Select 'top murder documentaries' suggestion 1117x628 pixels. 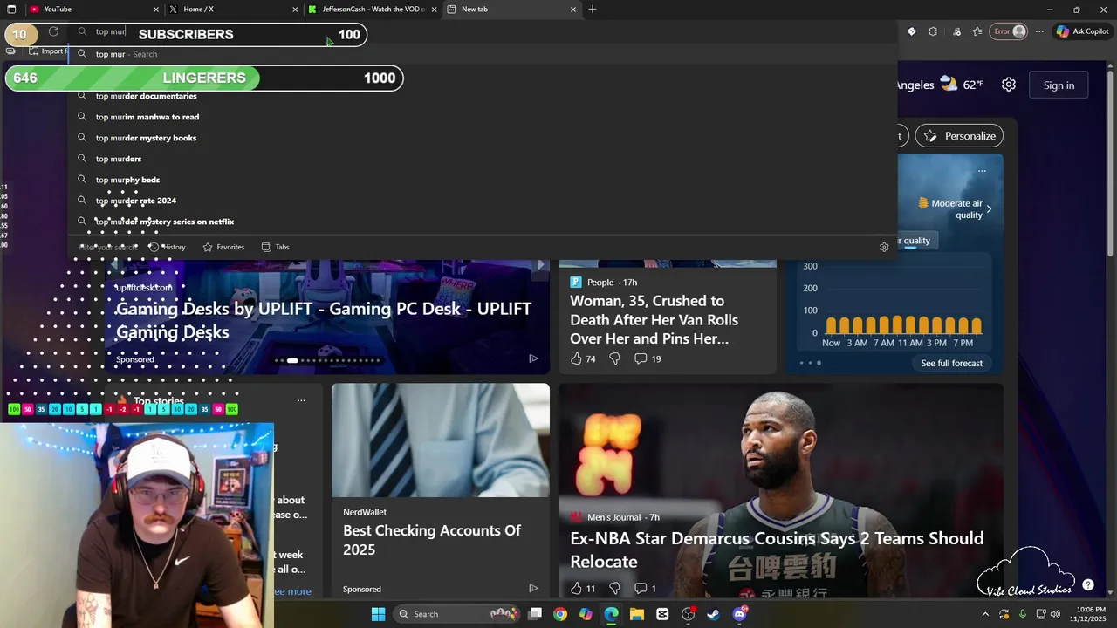(483, 96)
